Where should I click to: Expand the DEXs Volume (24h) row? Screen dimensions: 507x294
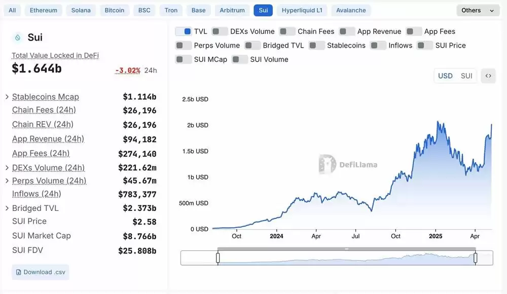pos(7,167)
